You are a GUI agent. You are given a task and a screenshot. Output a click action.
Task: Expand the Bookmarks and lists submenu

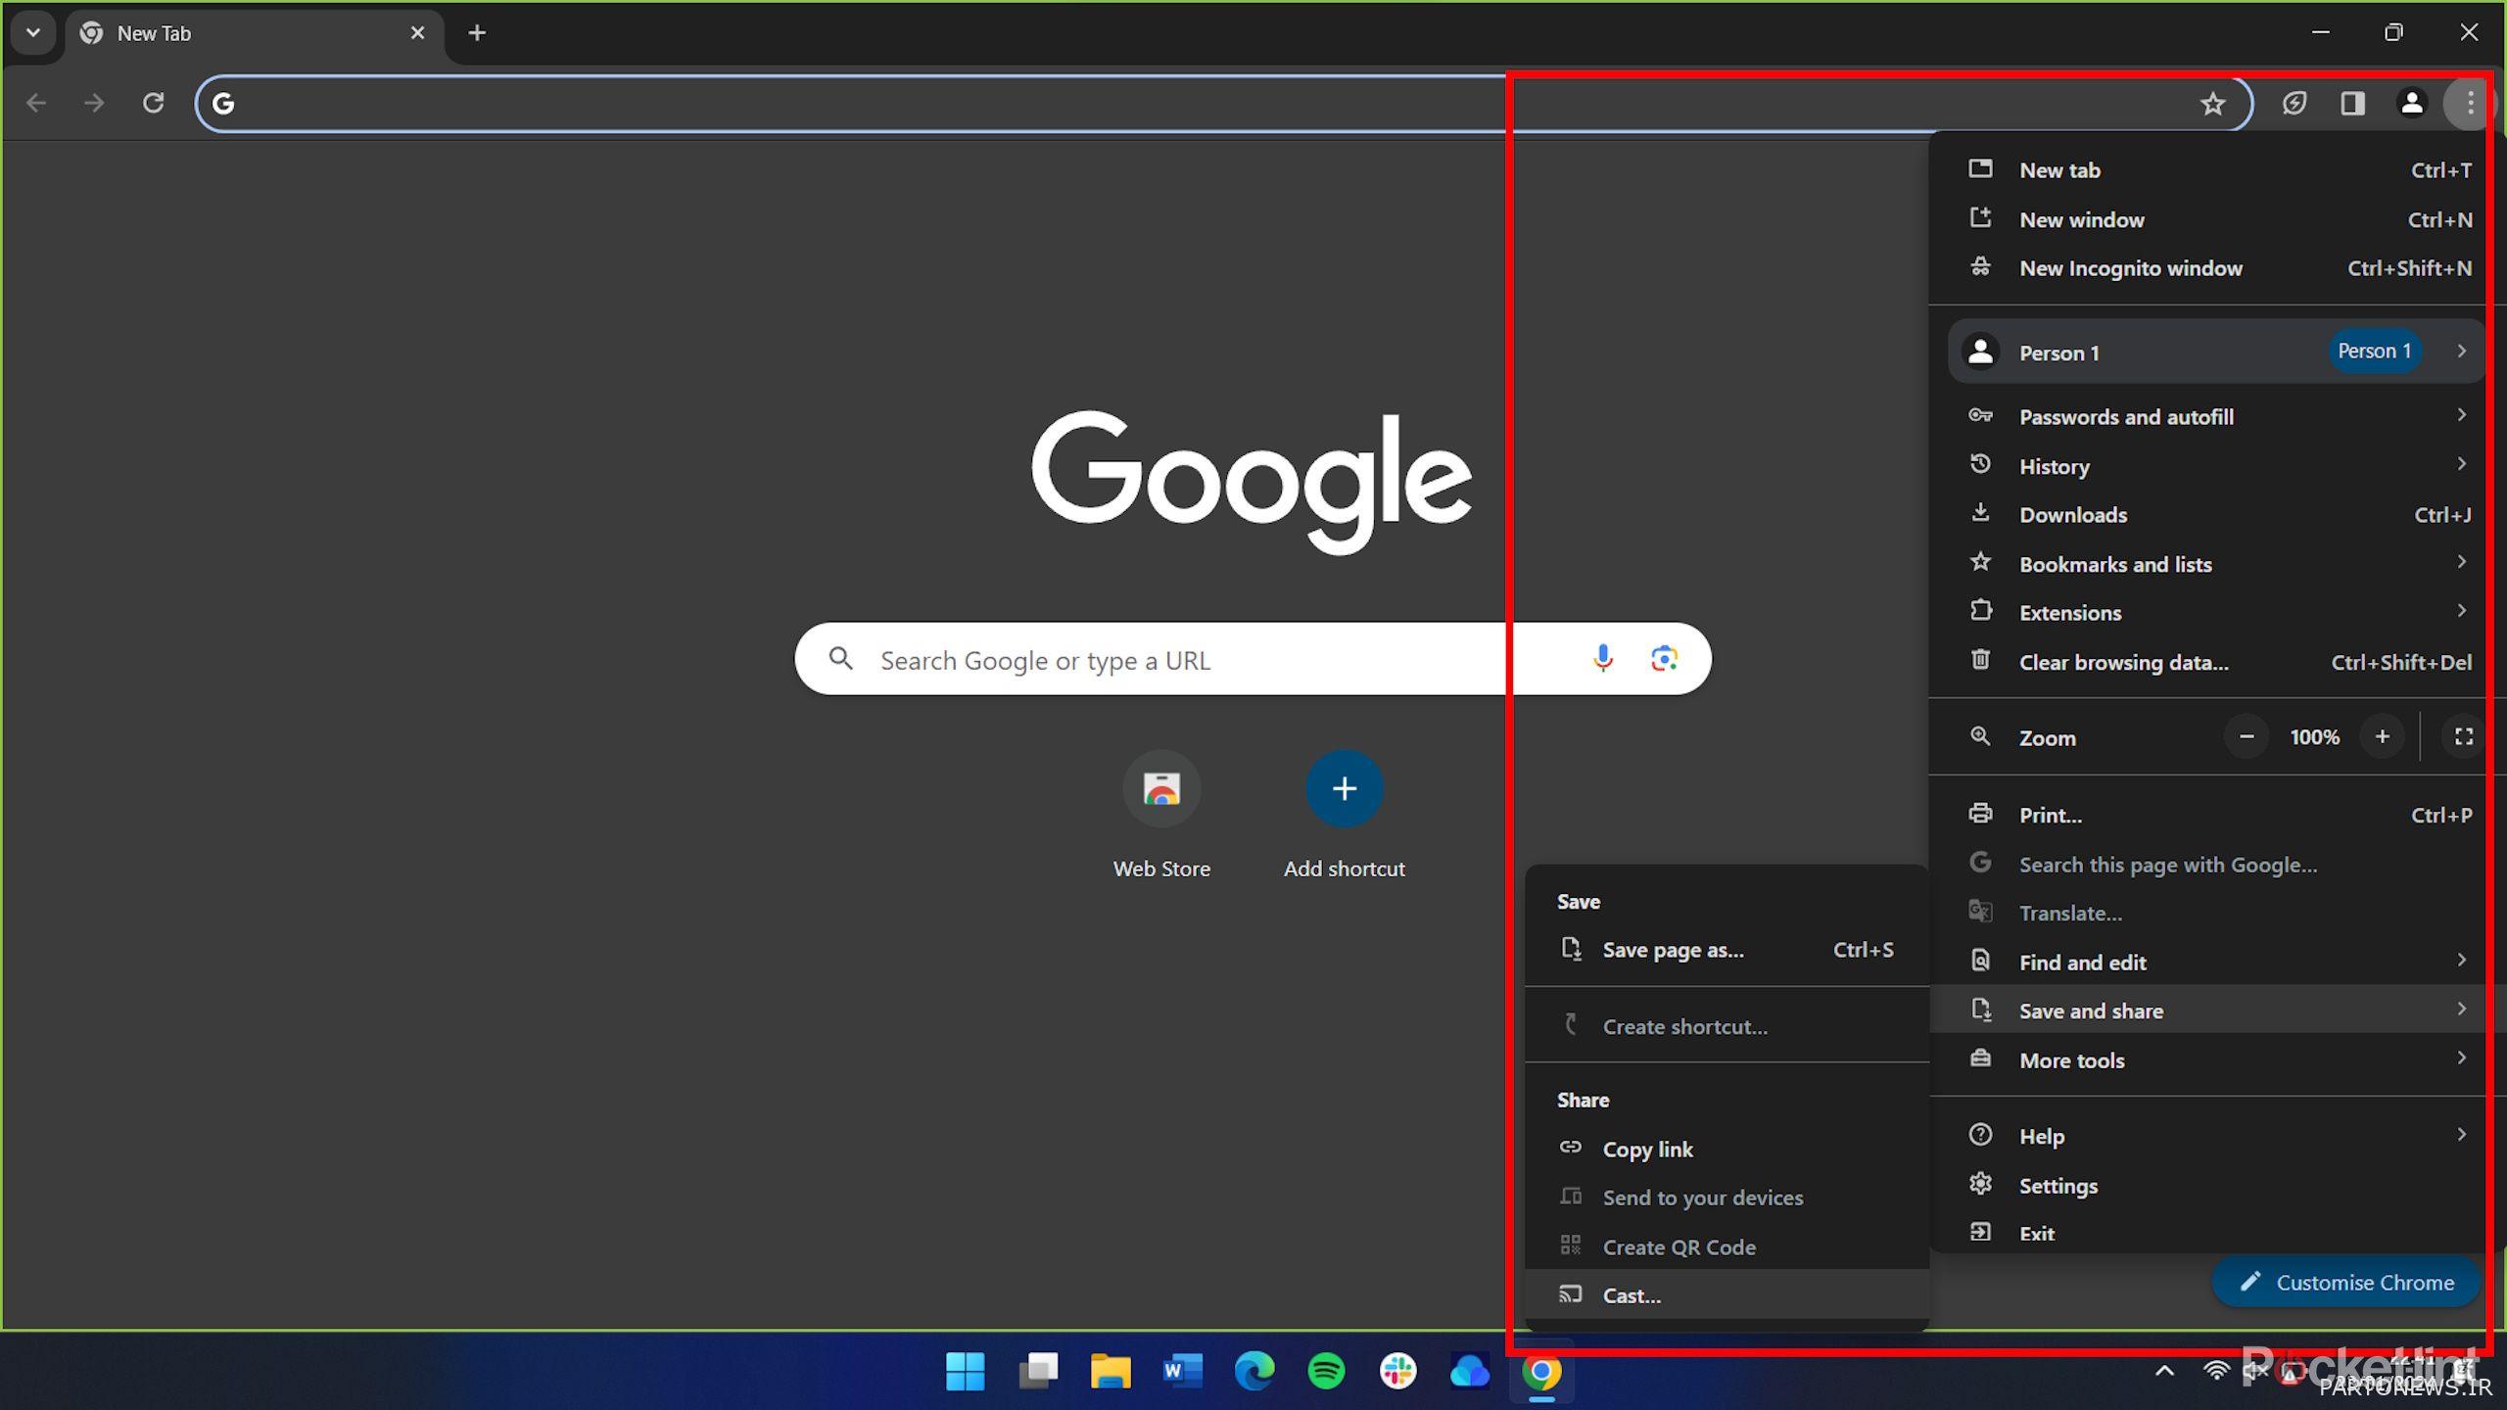tap(2115, 564)
